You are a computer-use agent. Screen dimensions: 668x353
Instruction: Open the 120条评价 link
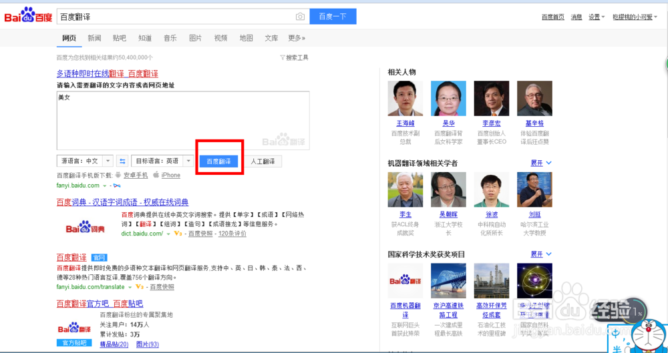coord(232,234)
